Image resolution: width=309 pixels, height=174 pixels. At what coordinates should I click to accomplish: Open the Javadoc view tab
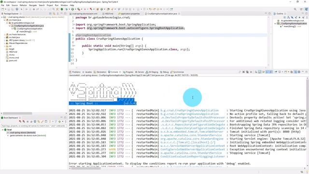(87, 72)
